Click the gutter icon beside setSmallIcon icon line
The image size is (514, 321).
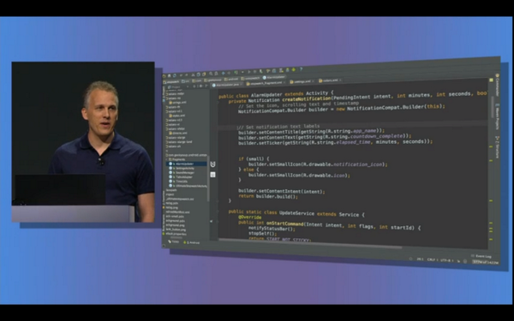click(212, 175)
